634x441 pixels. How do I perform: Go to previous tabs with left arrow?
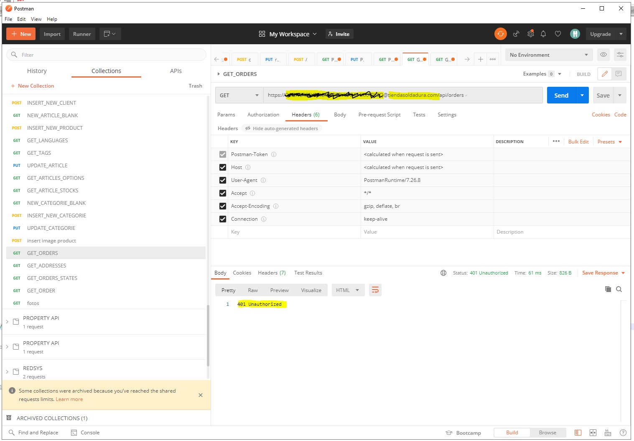[x=216, y=59]
